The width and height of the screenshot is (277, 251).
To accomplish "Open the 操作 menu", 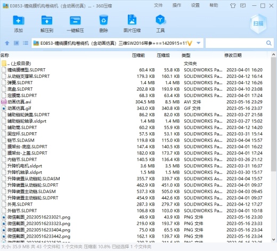I will (x=177, y=5).
